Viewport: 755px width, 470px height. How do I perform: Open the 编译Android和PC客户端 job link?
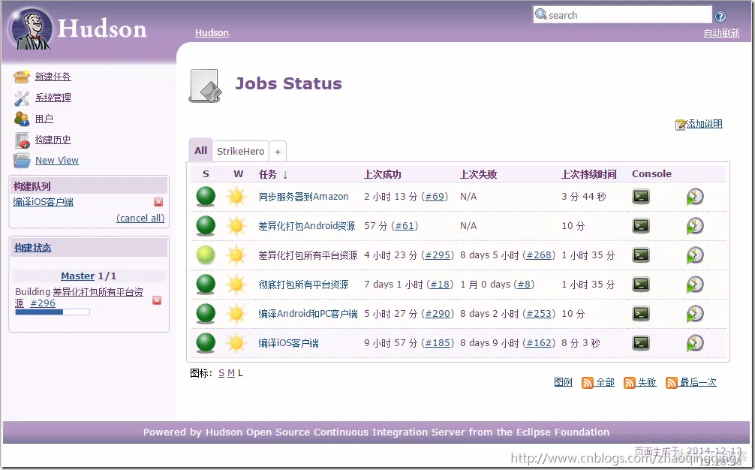click(x=308, y=314)
